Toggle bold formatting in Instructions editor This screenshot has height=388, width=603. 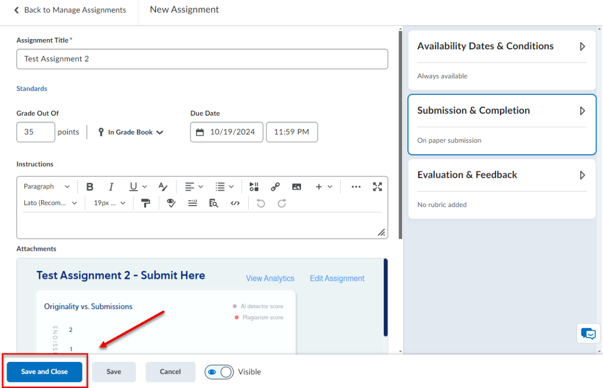89,186
